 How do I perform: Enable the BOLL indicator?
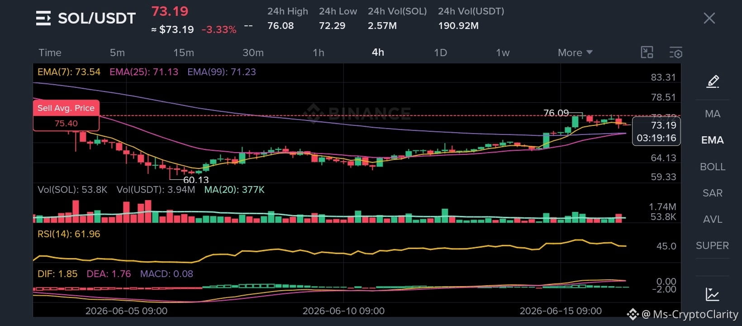pyautogui.click(x=713, y=167)
